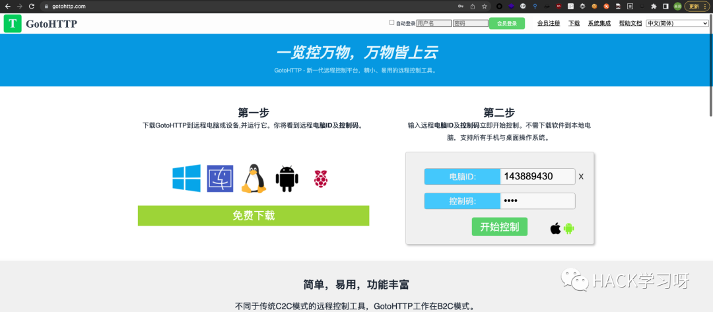Select the black Android robot download icon
This screenshot has height=312, width=713.
(x=287, y=179)
